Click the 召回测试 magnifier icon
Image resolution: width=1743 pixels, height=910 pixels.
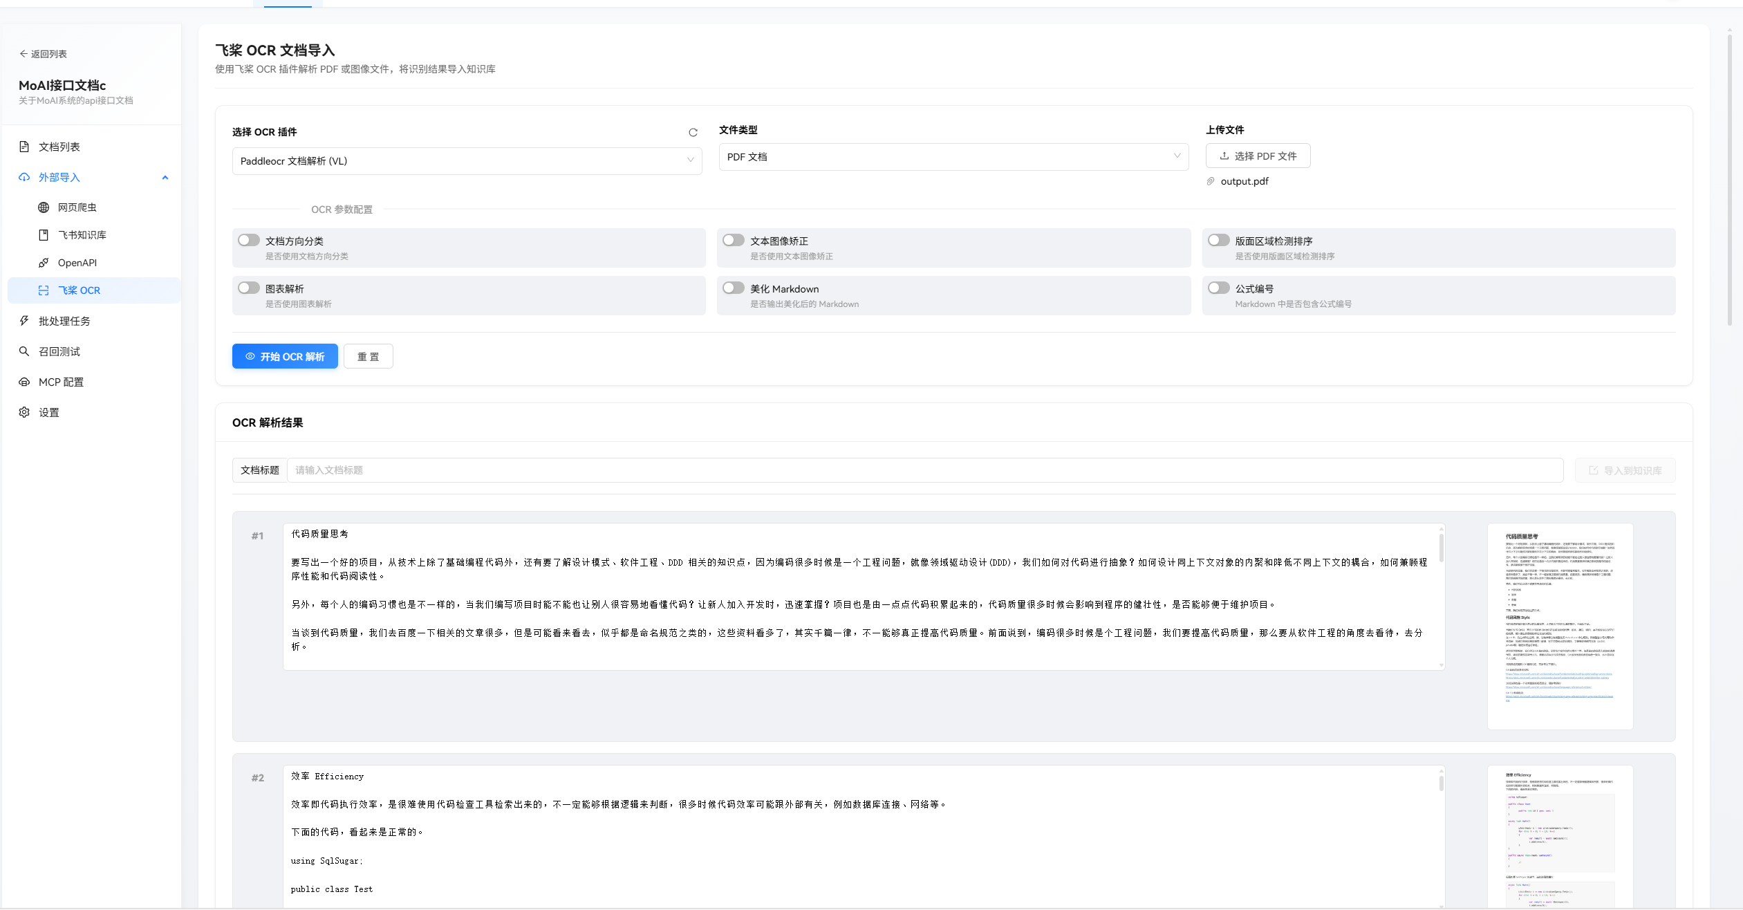(x=24, y=351)
